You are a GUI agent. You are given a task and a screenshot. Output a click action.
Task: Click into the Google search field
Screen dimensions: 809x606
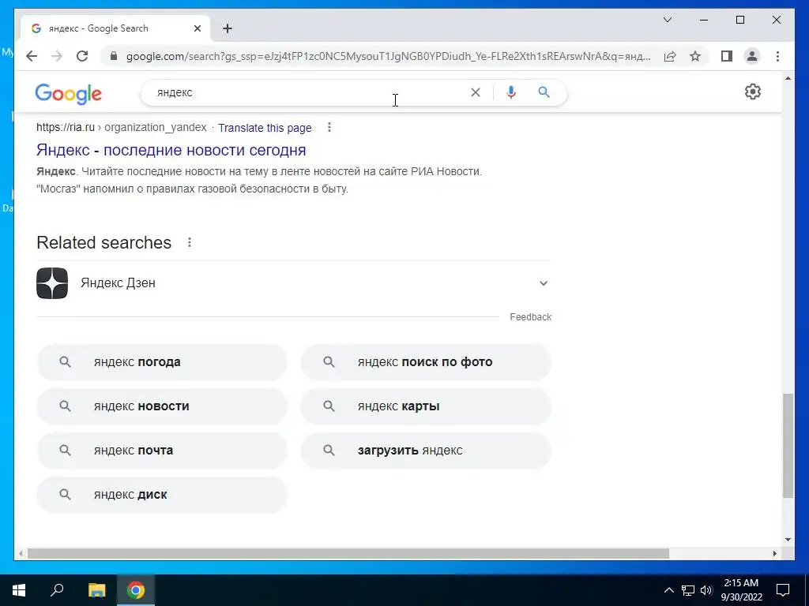coord(310,92)
